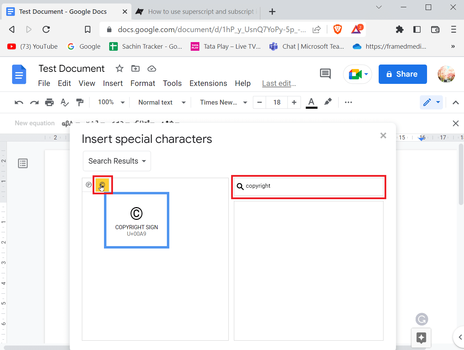Close the equation toolbar
Screen dimensions: 464x350
click(456, 123)
